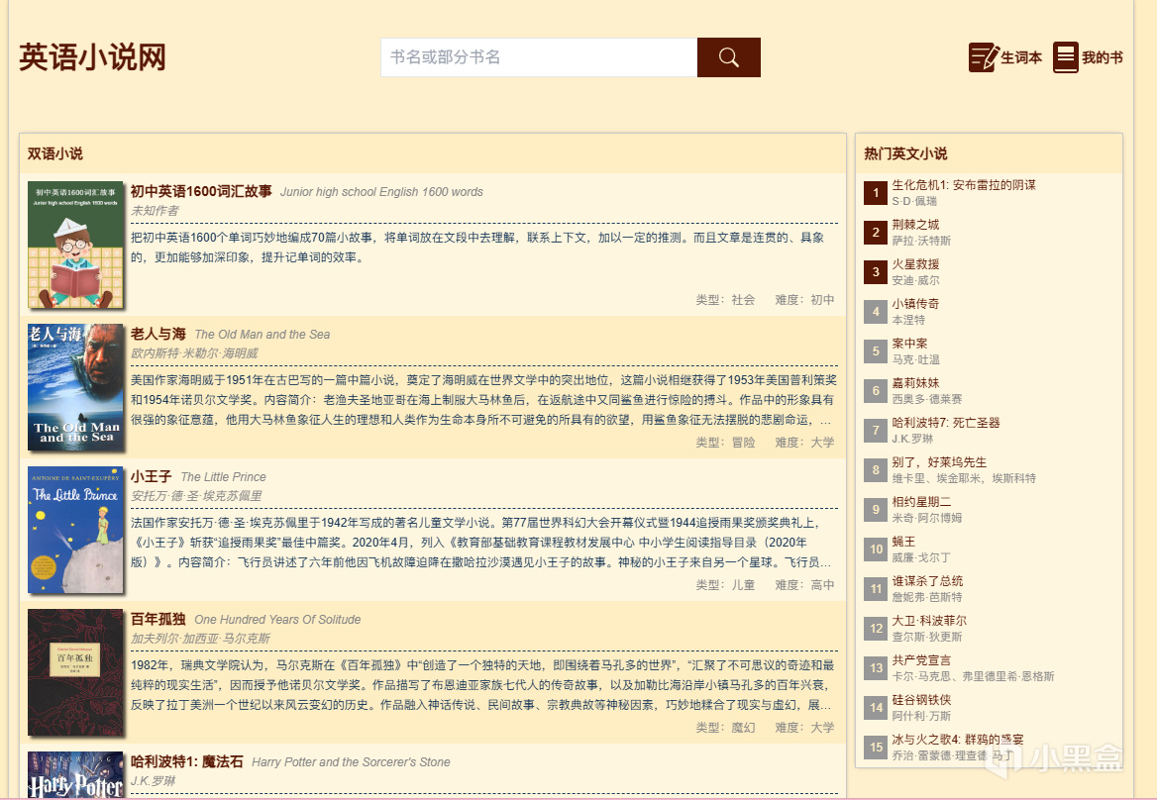Select rank 13 共产党宣言
The width and height of the screenshot is (1157, 800).
[x=921, y=660]
